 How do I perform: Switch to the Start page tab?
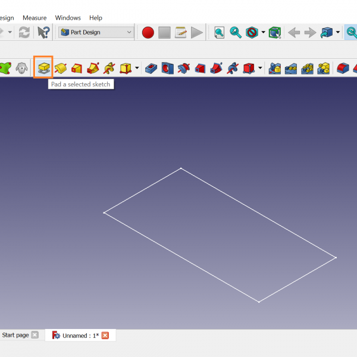click(15, 335)
